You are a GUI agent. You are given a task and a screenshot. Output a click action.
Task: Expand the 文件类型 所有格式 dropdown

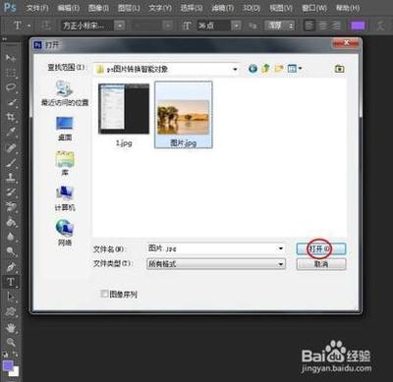point(281,264)
